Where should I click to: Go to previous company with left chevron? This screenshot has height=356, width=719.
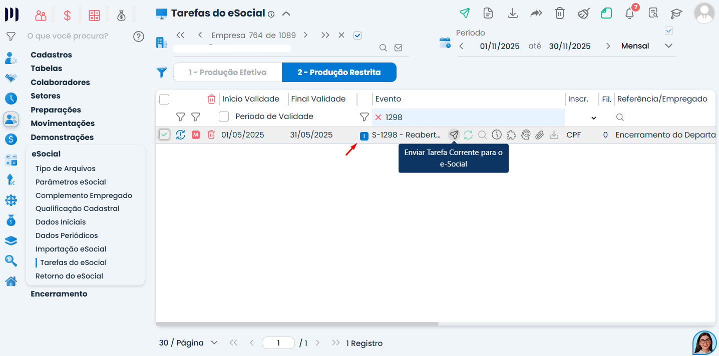coord(200,35)
